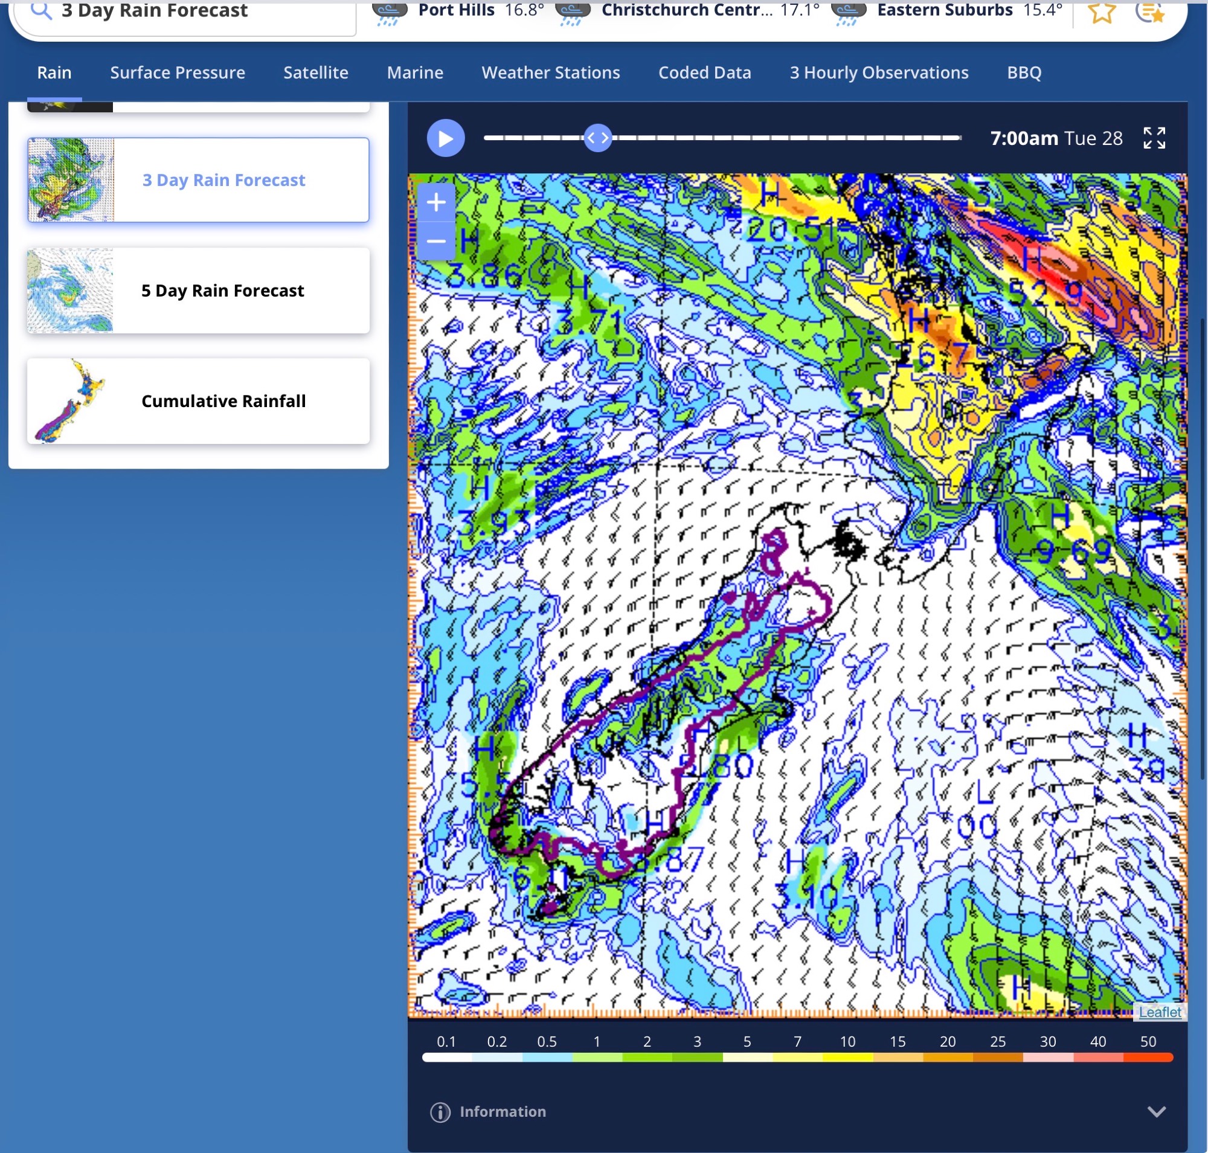Click the search magnifier icon
1208x1153 pixels.
[x=40, y=10]
